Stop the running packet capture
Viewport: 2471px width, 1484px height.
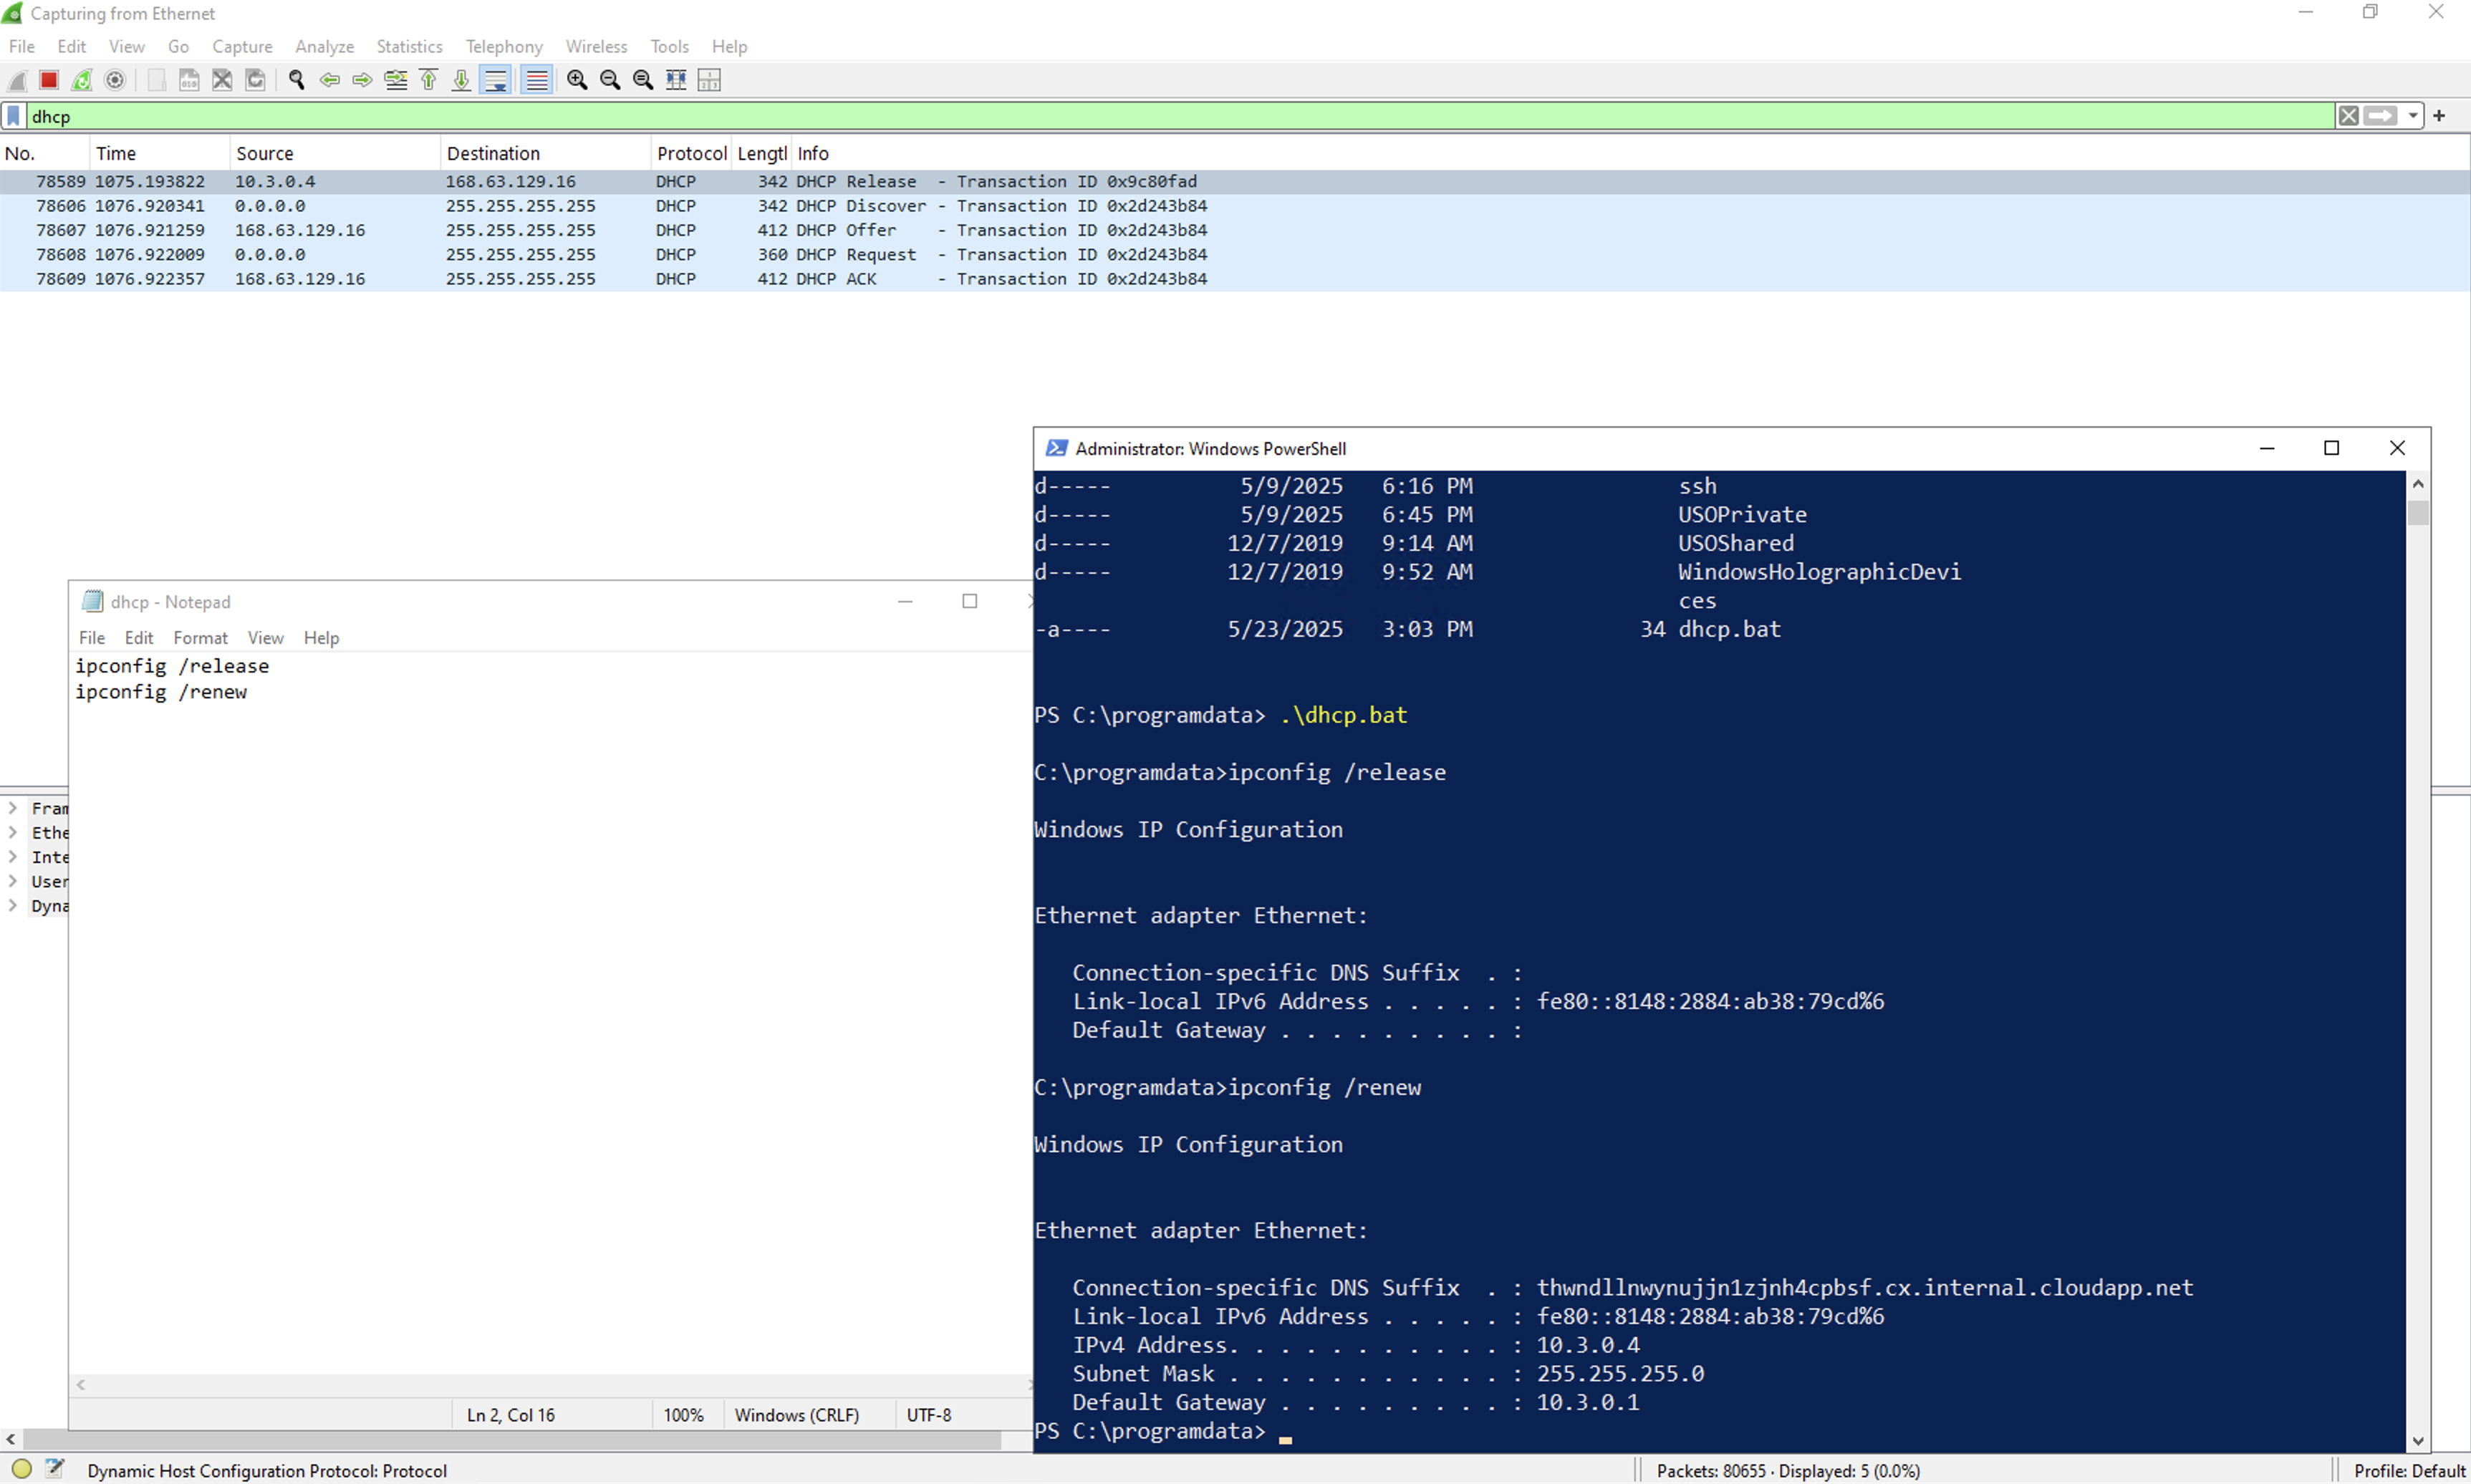coord(48,80)
